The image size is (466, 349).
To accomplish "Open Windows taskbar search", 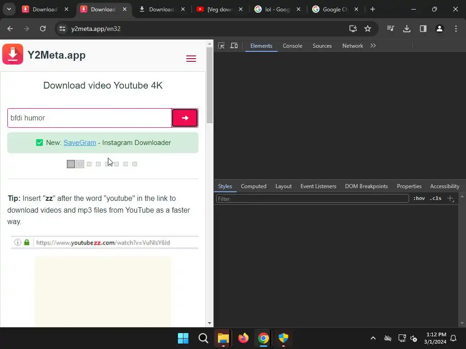I will (203, 338).
